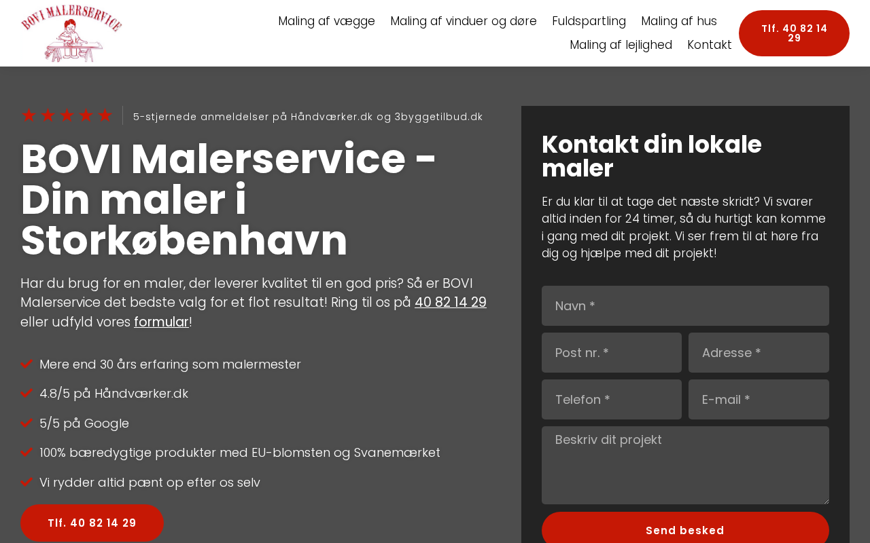The image size is (870, 543).
Task: Select the Post nr. input field
Action: pyautogui.click(x=612, y=352)
